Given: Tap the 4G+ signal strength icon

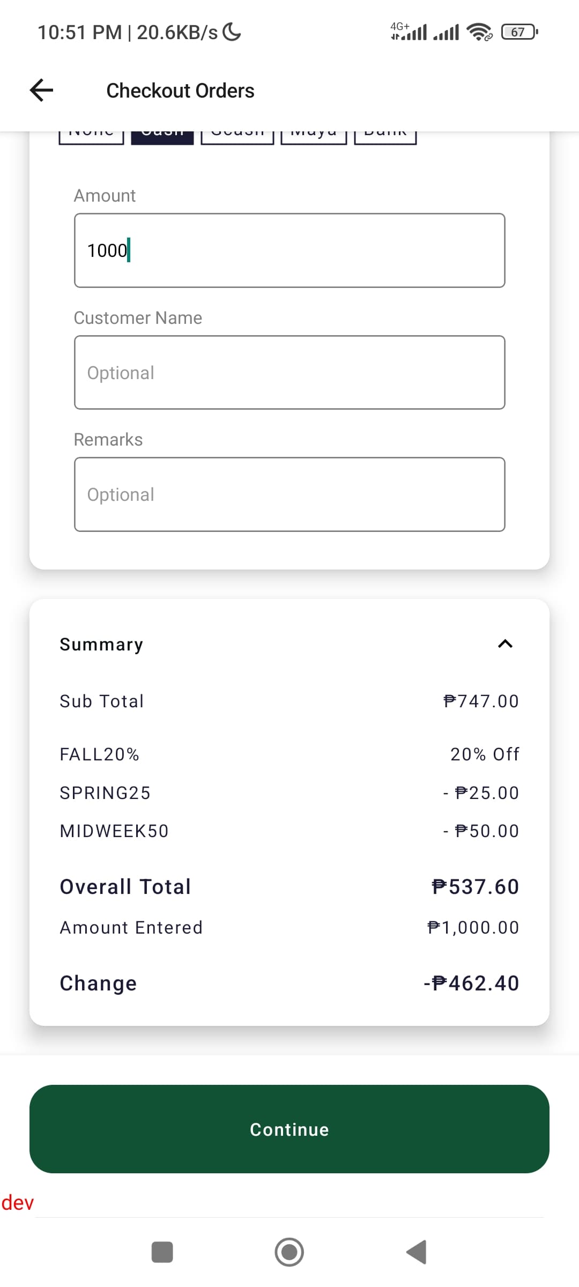Looking at the screenshot, I should pos(409,32).
